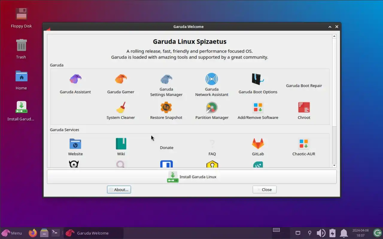Open the terminal from taskbar
Viewport: 383px width, 239px height.
coord(55,233)
